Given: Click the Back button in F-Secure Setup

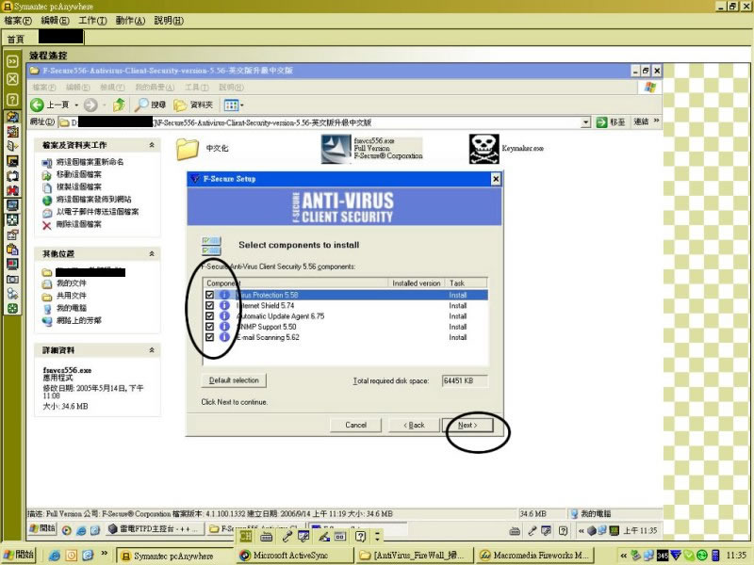Looking at the screenshot, I should pos(414,426).
